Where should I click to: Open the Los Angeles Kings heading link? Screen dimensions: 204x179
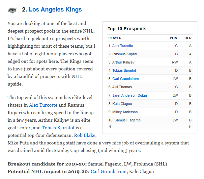pos(55,10)
